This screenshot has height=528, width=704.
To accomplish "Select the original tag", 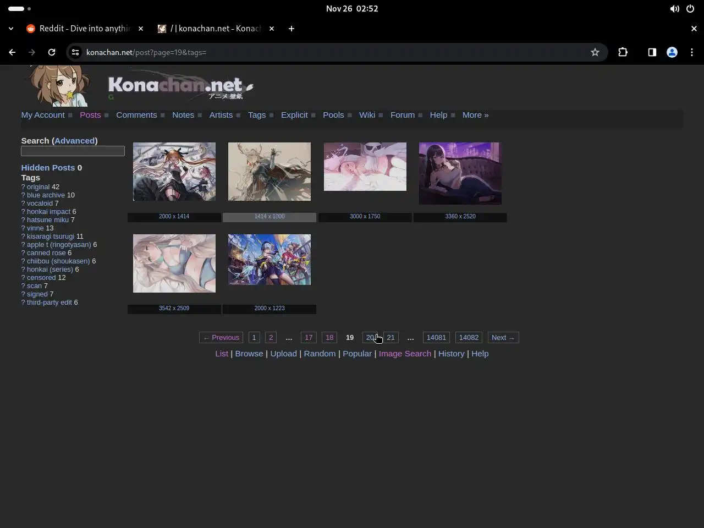I will coord(38,187).
